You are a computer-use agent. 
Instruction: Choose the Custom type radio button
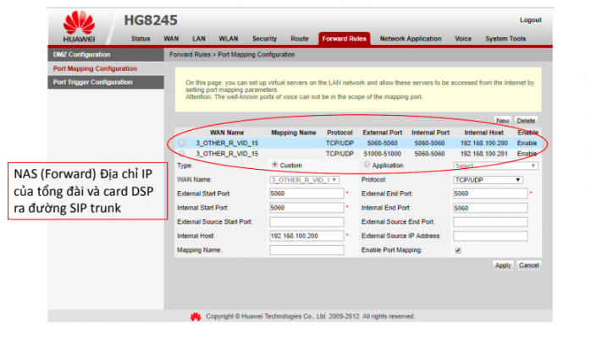click(x=274, y=166)
